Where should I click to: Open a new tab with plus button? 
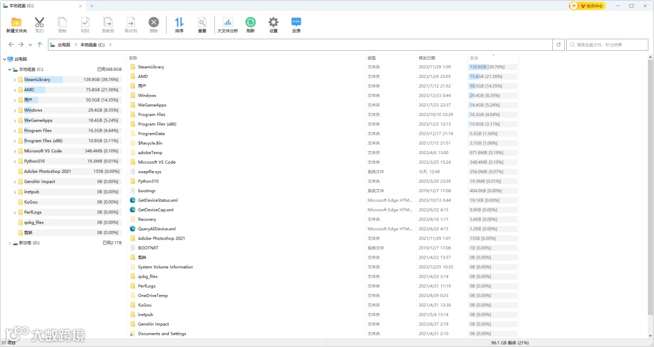(x=92, y=6)
